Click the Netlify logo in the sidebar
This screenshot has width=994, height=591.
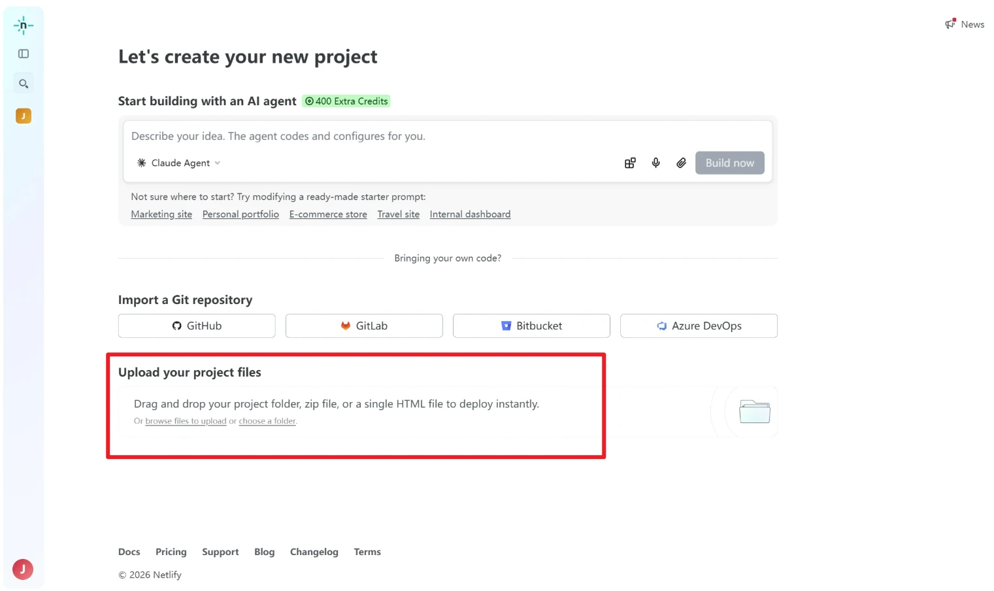[23, 25]
